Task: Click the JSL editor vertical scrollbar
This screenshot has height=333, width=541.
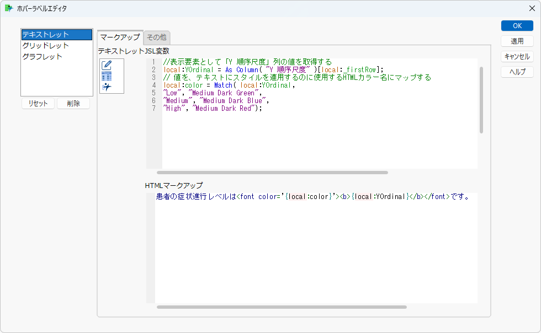Action: click(481, 100)
